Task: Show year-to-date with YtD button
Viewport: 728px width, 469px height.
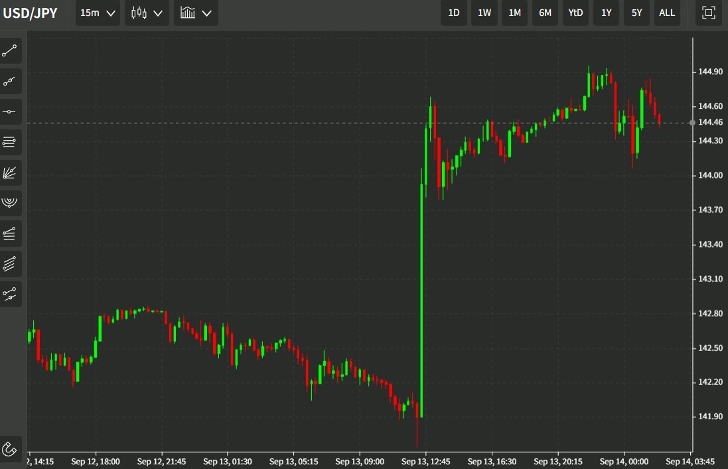Action: tap(576, 13)
